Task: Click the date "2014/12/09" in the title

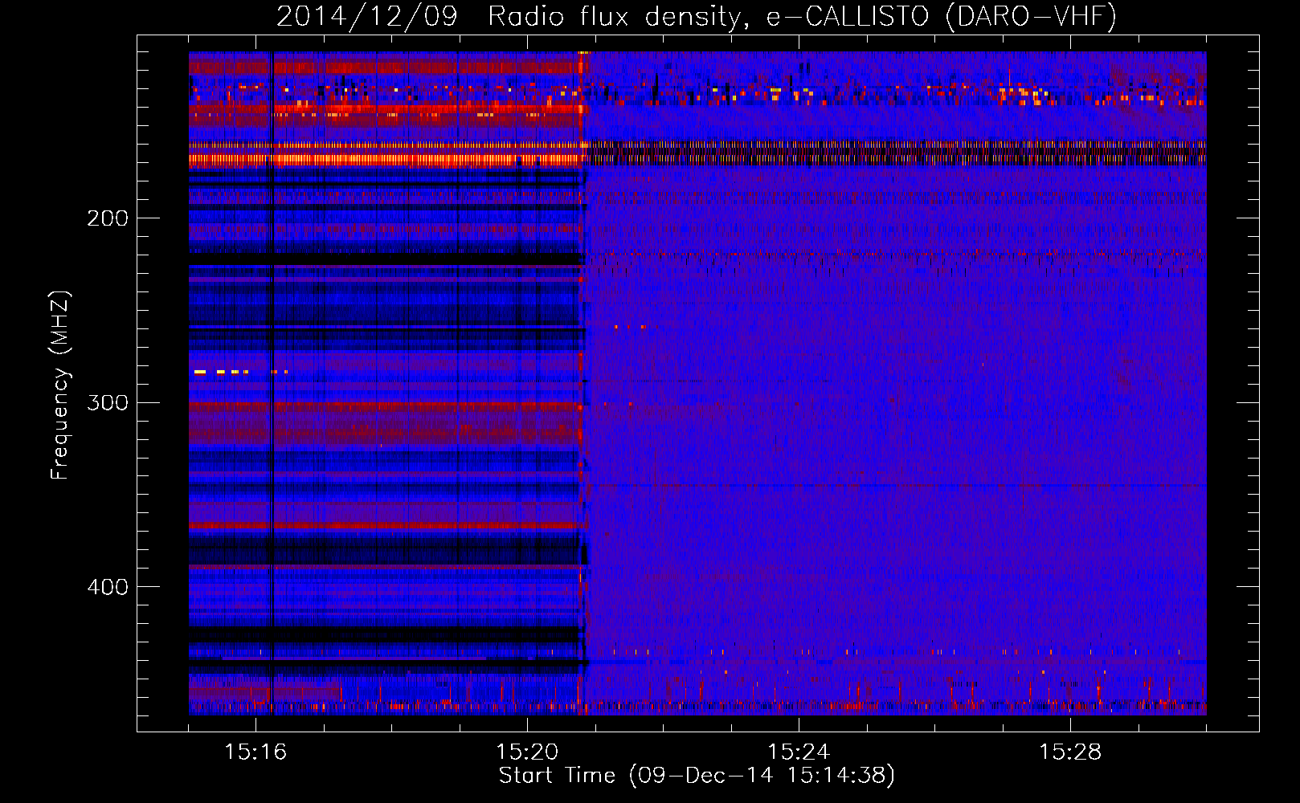Action: [x=367, y=16]
